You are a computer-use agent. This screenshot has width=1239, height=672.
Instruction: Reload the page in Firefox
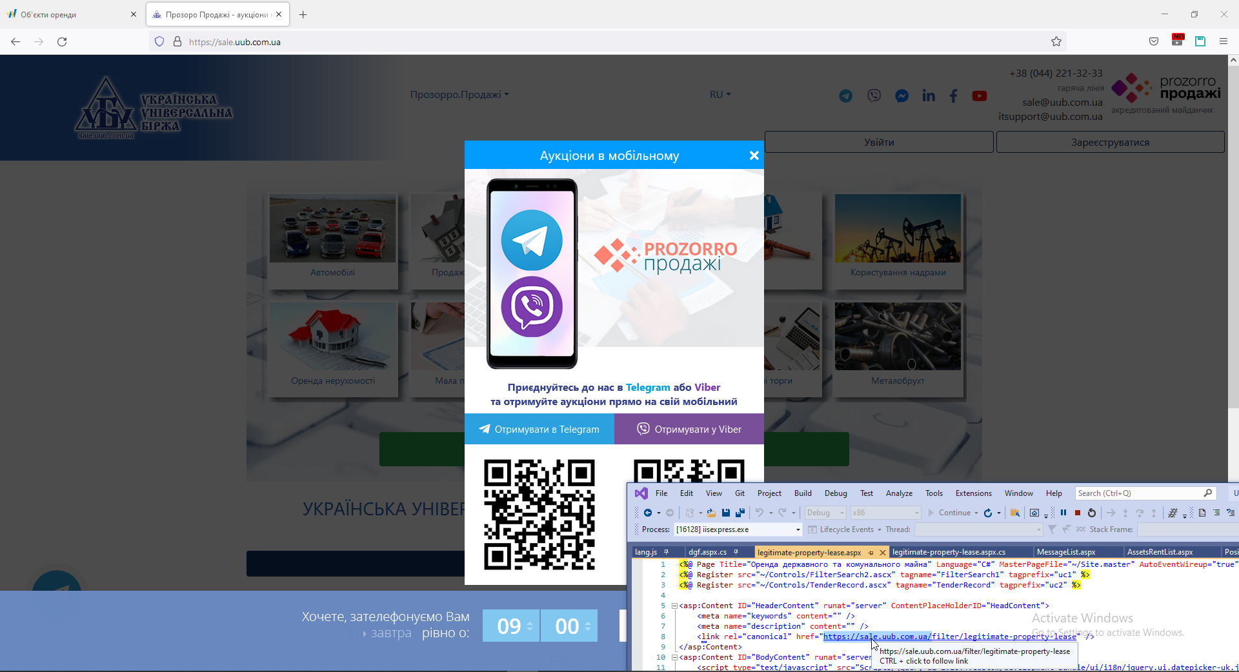(x=62, y=42)
